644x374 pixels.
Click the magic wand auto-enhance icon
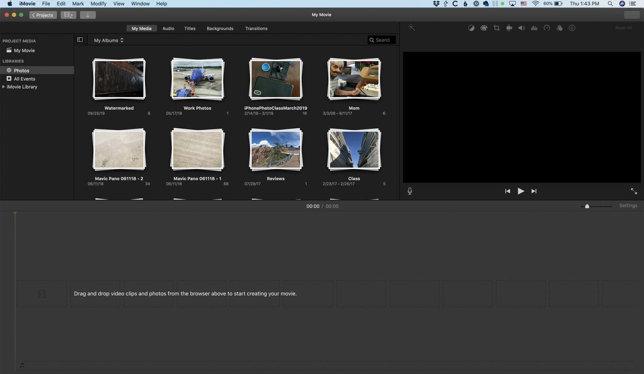tap(412, 28)
